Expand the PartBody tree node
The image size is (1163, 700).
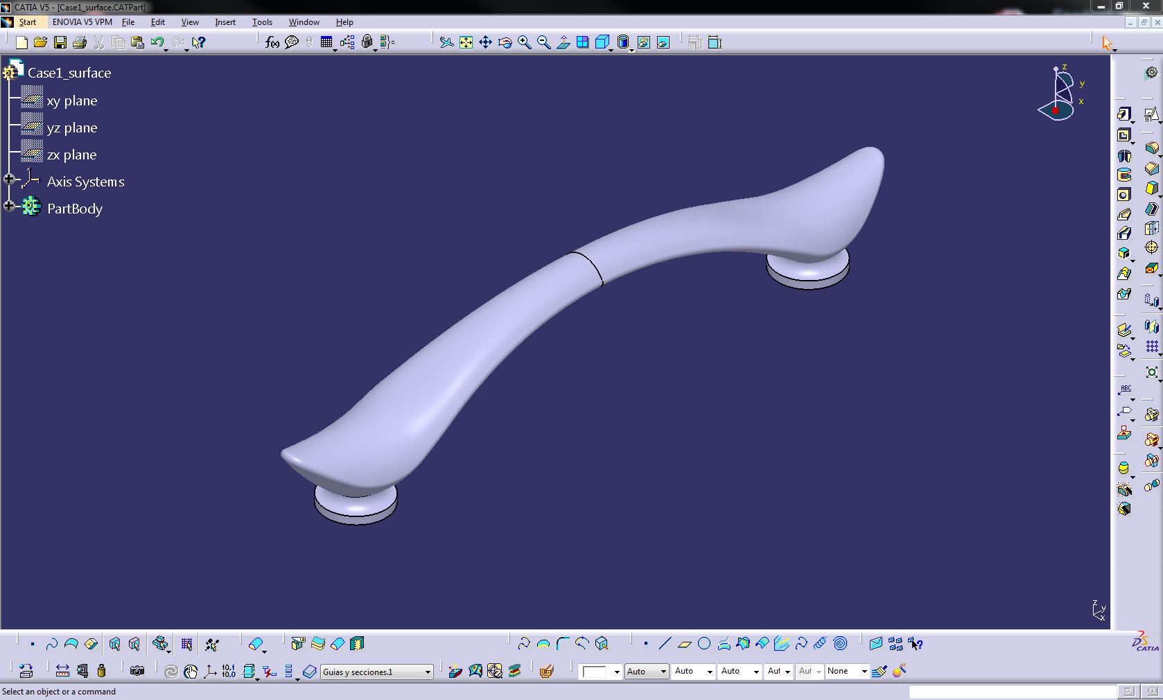9,206
